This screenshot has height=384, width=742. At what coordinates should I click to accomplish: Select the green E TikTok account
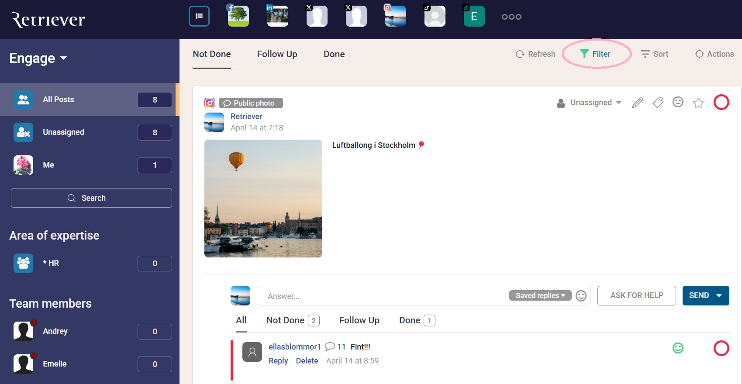[x=474, y=16]
